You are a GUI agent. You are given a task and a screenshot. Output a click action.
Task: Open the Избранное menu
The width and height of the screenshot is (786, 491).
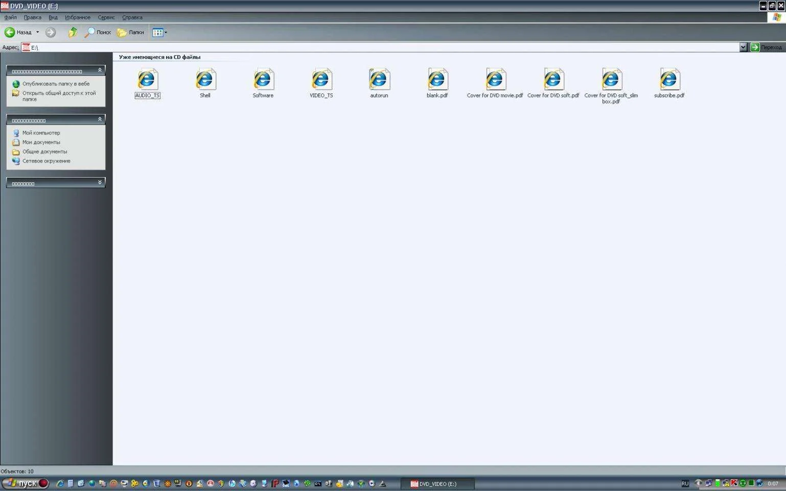(x=78, y=17)
